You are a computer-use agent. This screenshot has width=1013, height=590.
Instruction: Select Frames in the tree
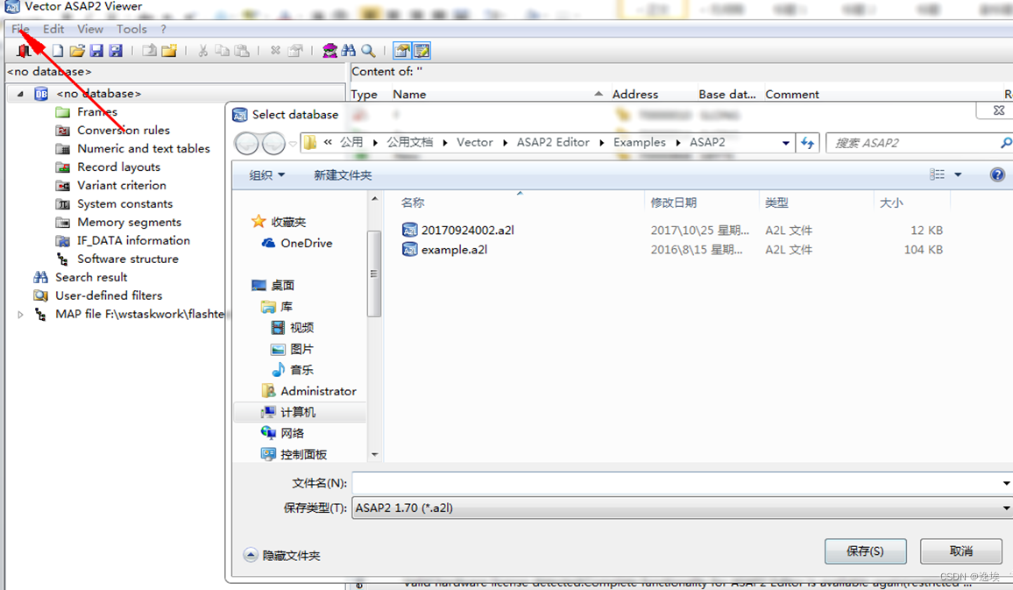tap(97, 112)
